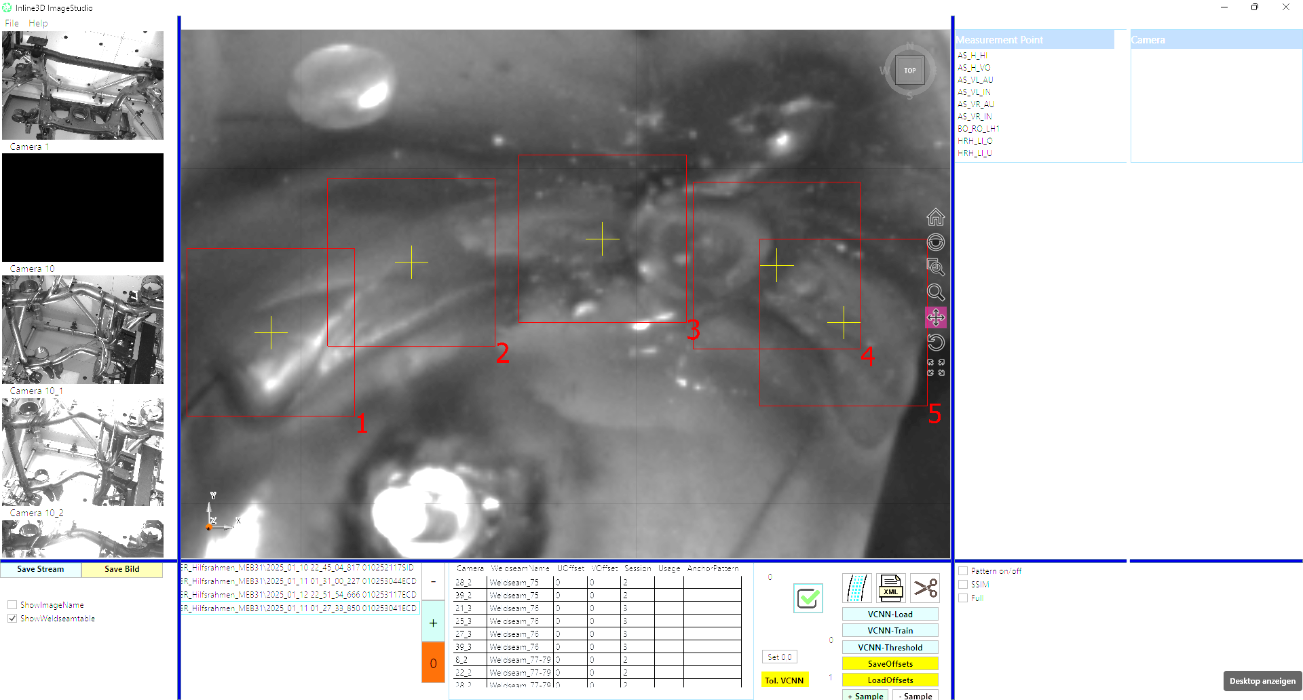Screen dimensions: 1303x700
Task: Select the Camera 10_1 thumbnail
Action: (83, 330)
